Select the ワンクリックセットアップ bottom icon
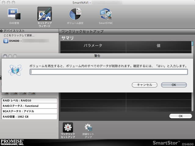The height and width of the screenshot is (146, 195). pos(68,128)
